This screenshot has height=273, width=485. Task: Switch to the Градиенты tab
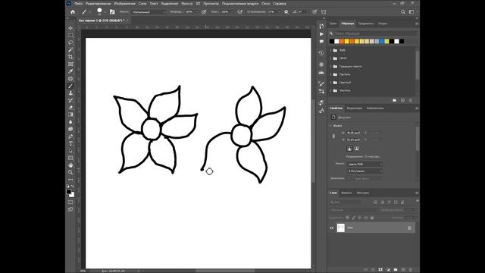[x=365, y=24]
